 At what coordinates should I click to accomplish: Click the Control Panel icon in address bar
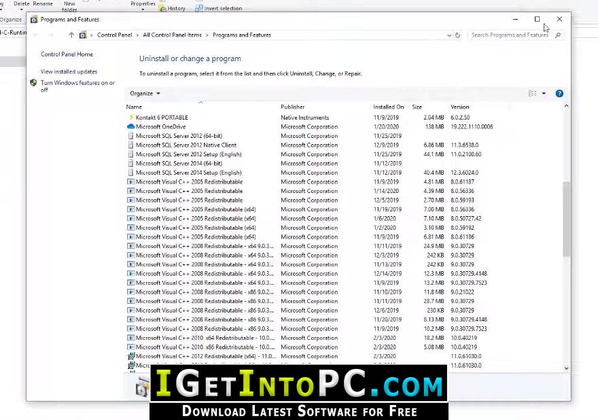[x=83, y=35]
